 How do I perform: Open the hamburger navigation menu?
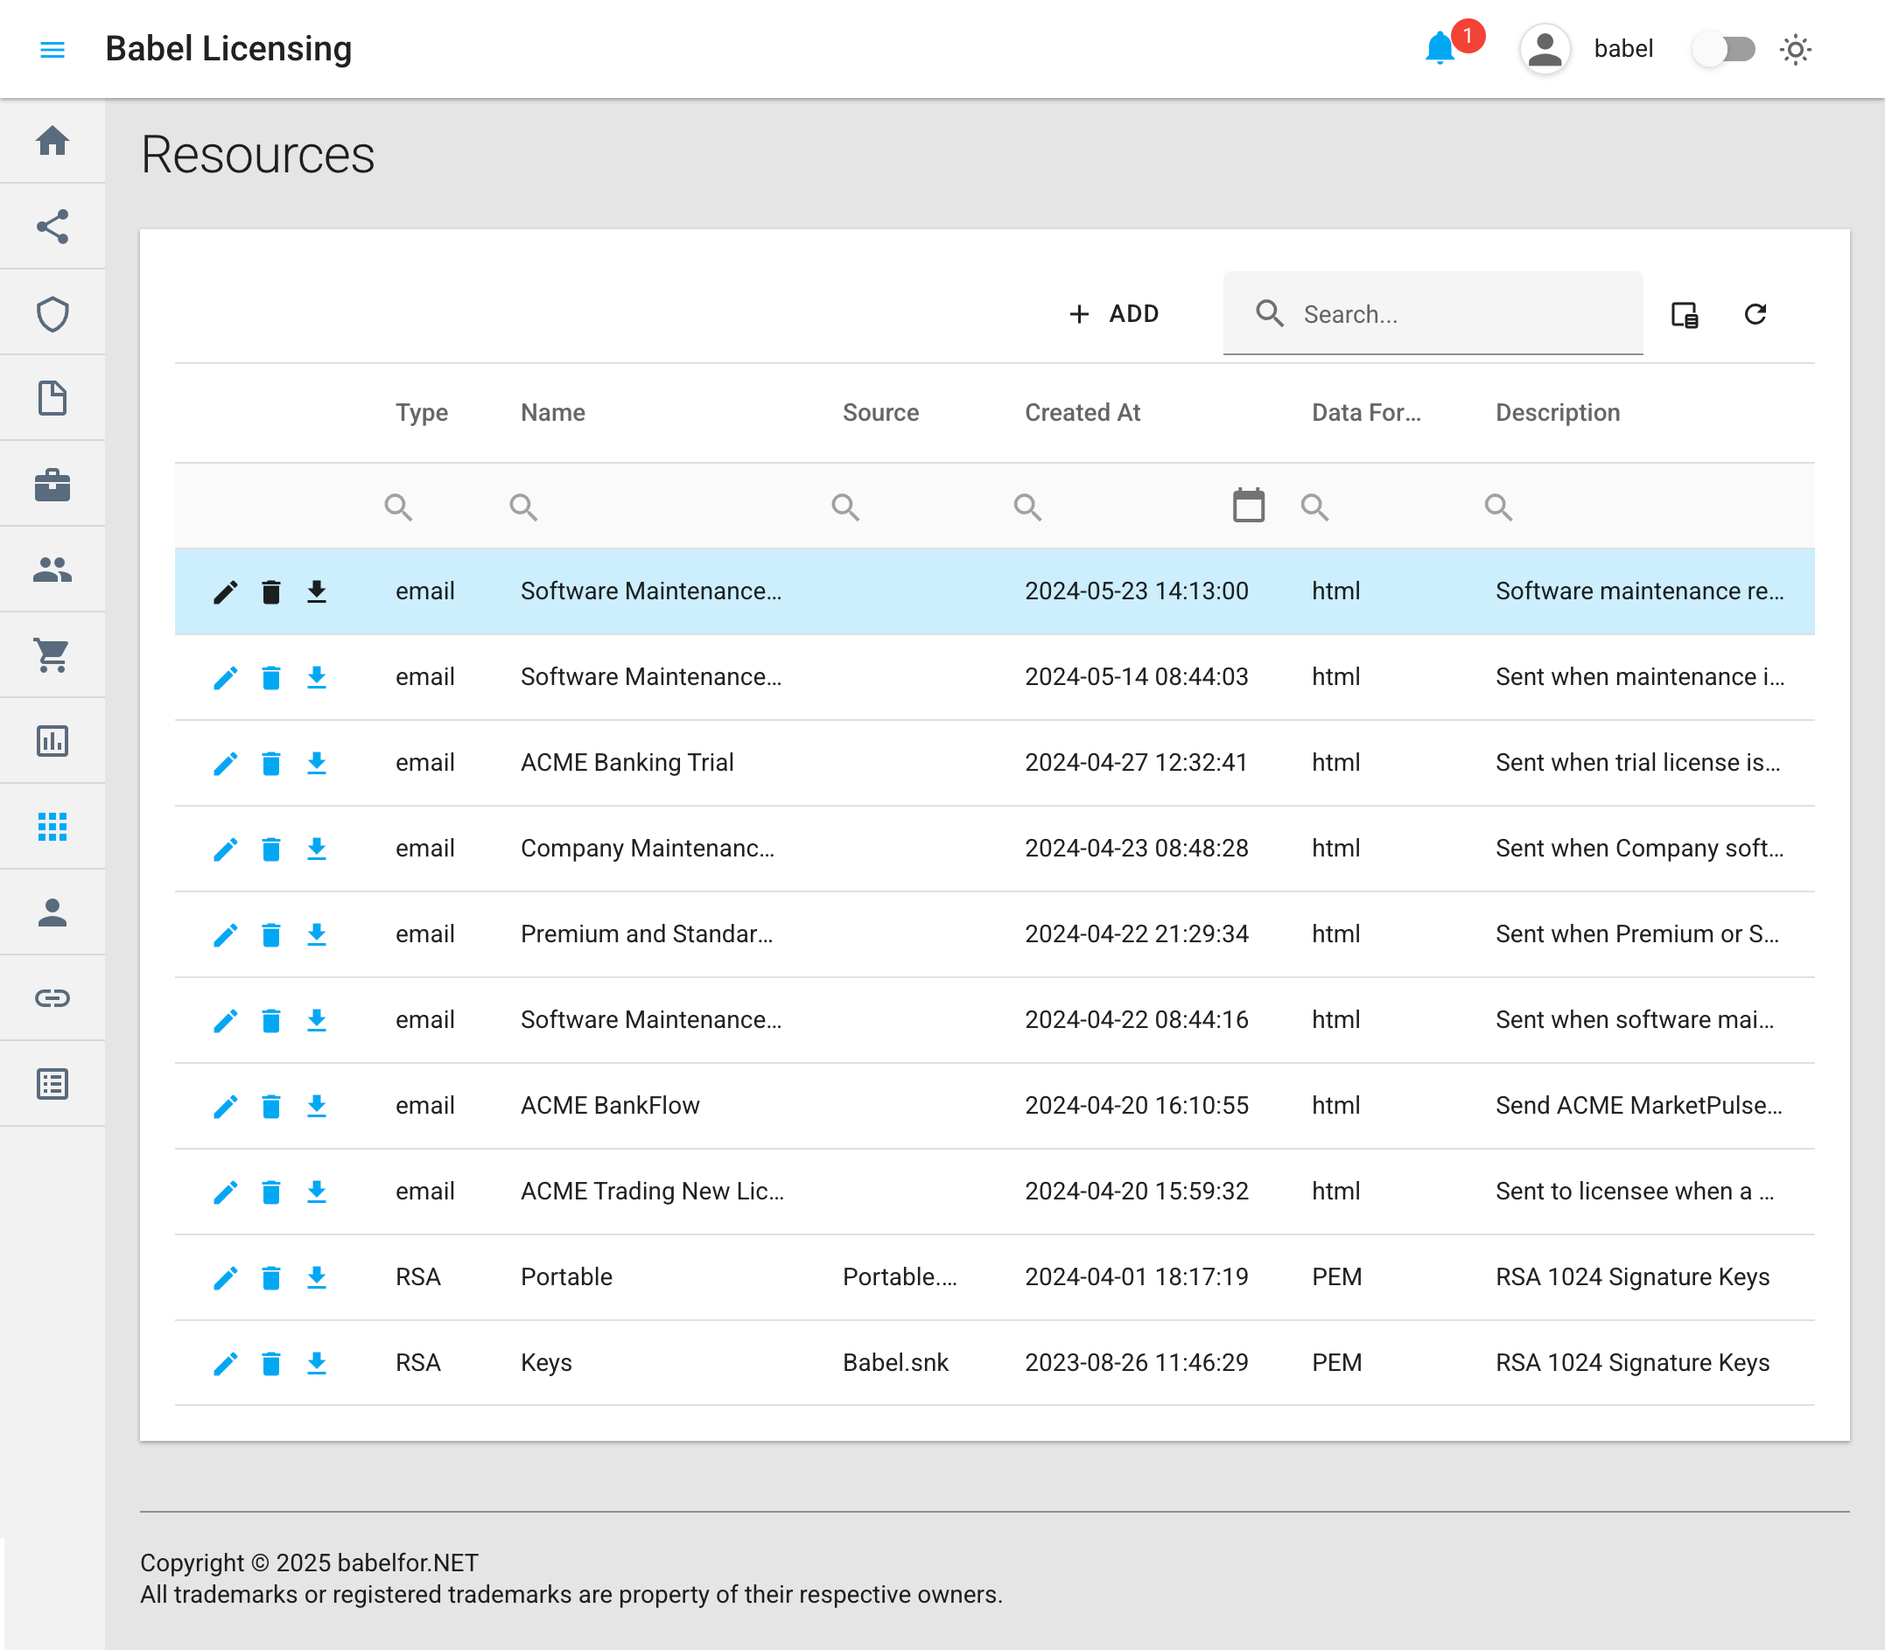tap(53, 49)
